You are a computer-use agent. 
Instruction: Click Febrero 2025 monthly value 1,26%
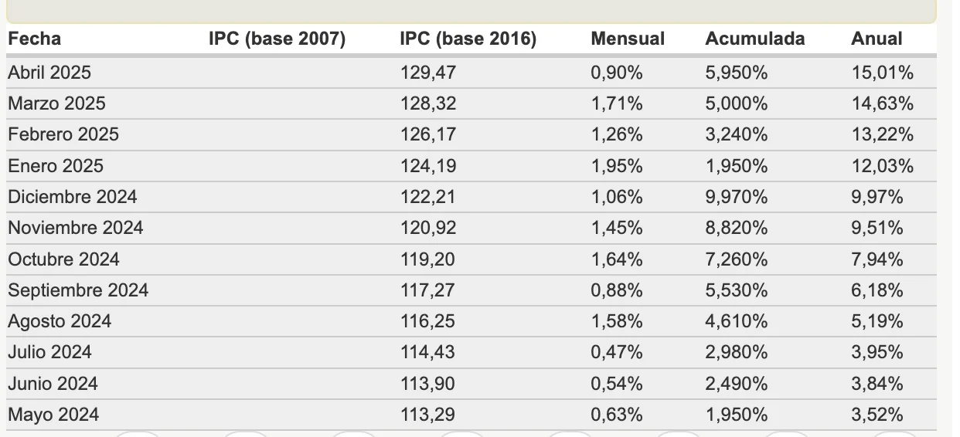click(x=617, y=134)
